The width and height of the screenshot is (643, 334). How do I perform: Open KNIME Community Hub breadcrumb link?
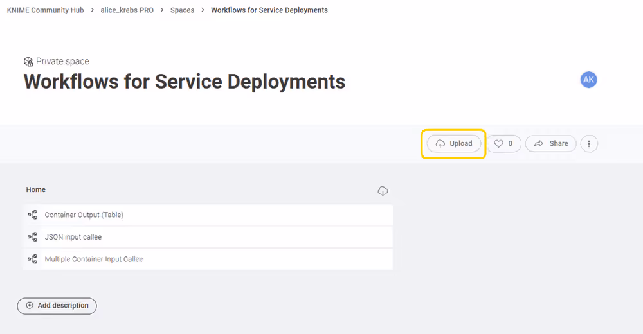click(45, 10)
